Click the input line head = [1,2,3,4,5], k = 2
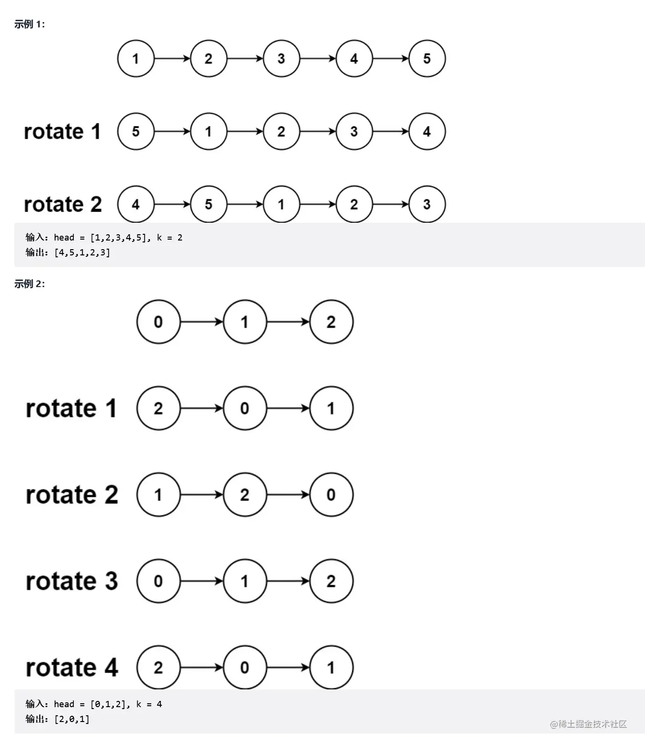This screenshot has height=747, width=645. [104, 237]
